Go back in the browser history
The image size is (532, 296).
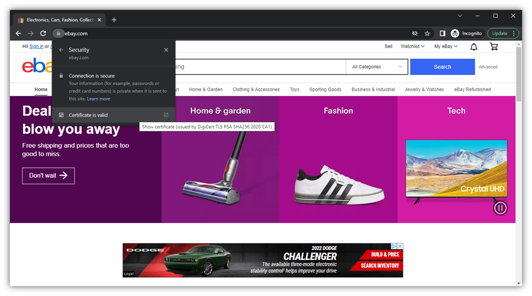coord(18,34)
